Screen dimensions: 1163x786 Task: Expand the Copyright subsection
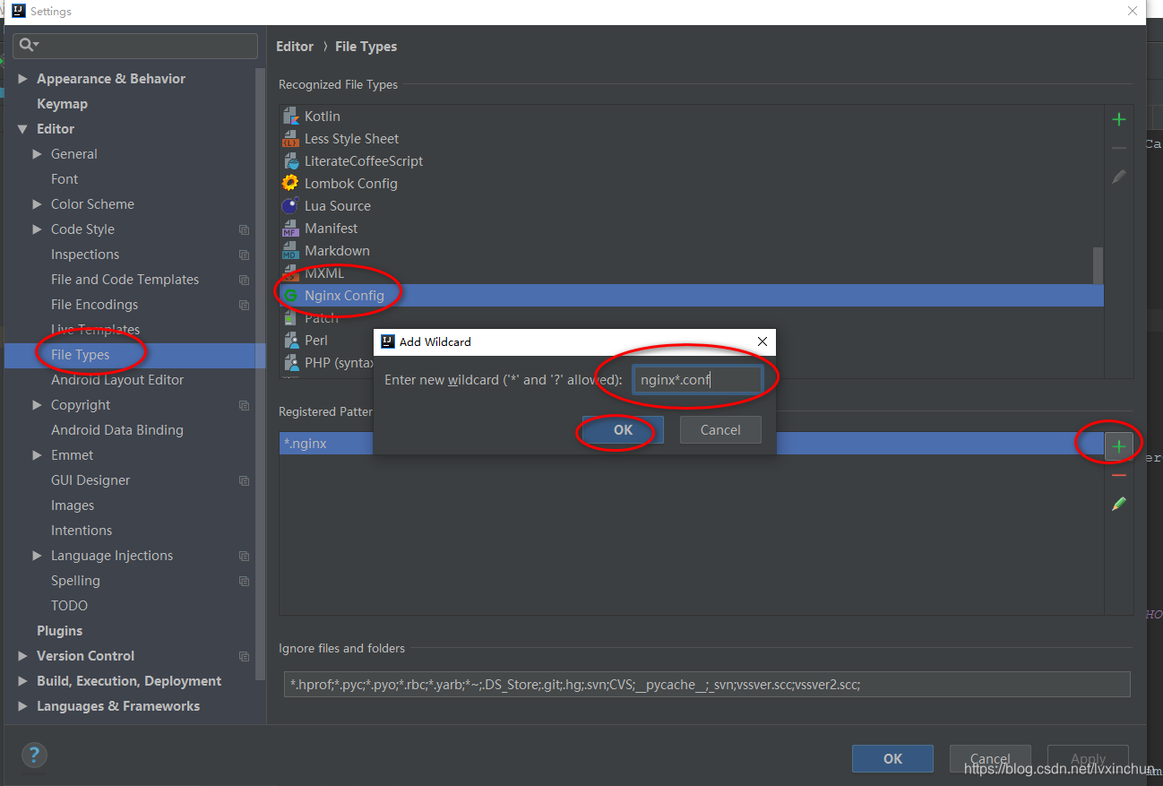click(x=37, y=405)
